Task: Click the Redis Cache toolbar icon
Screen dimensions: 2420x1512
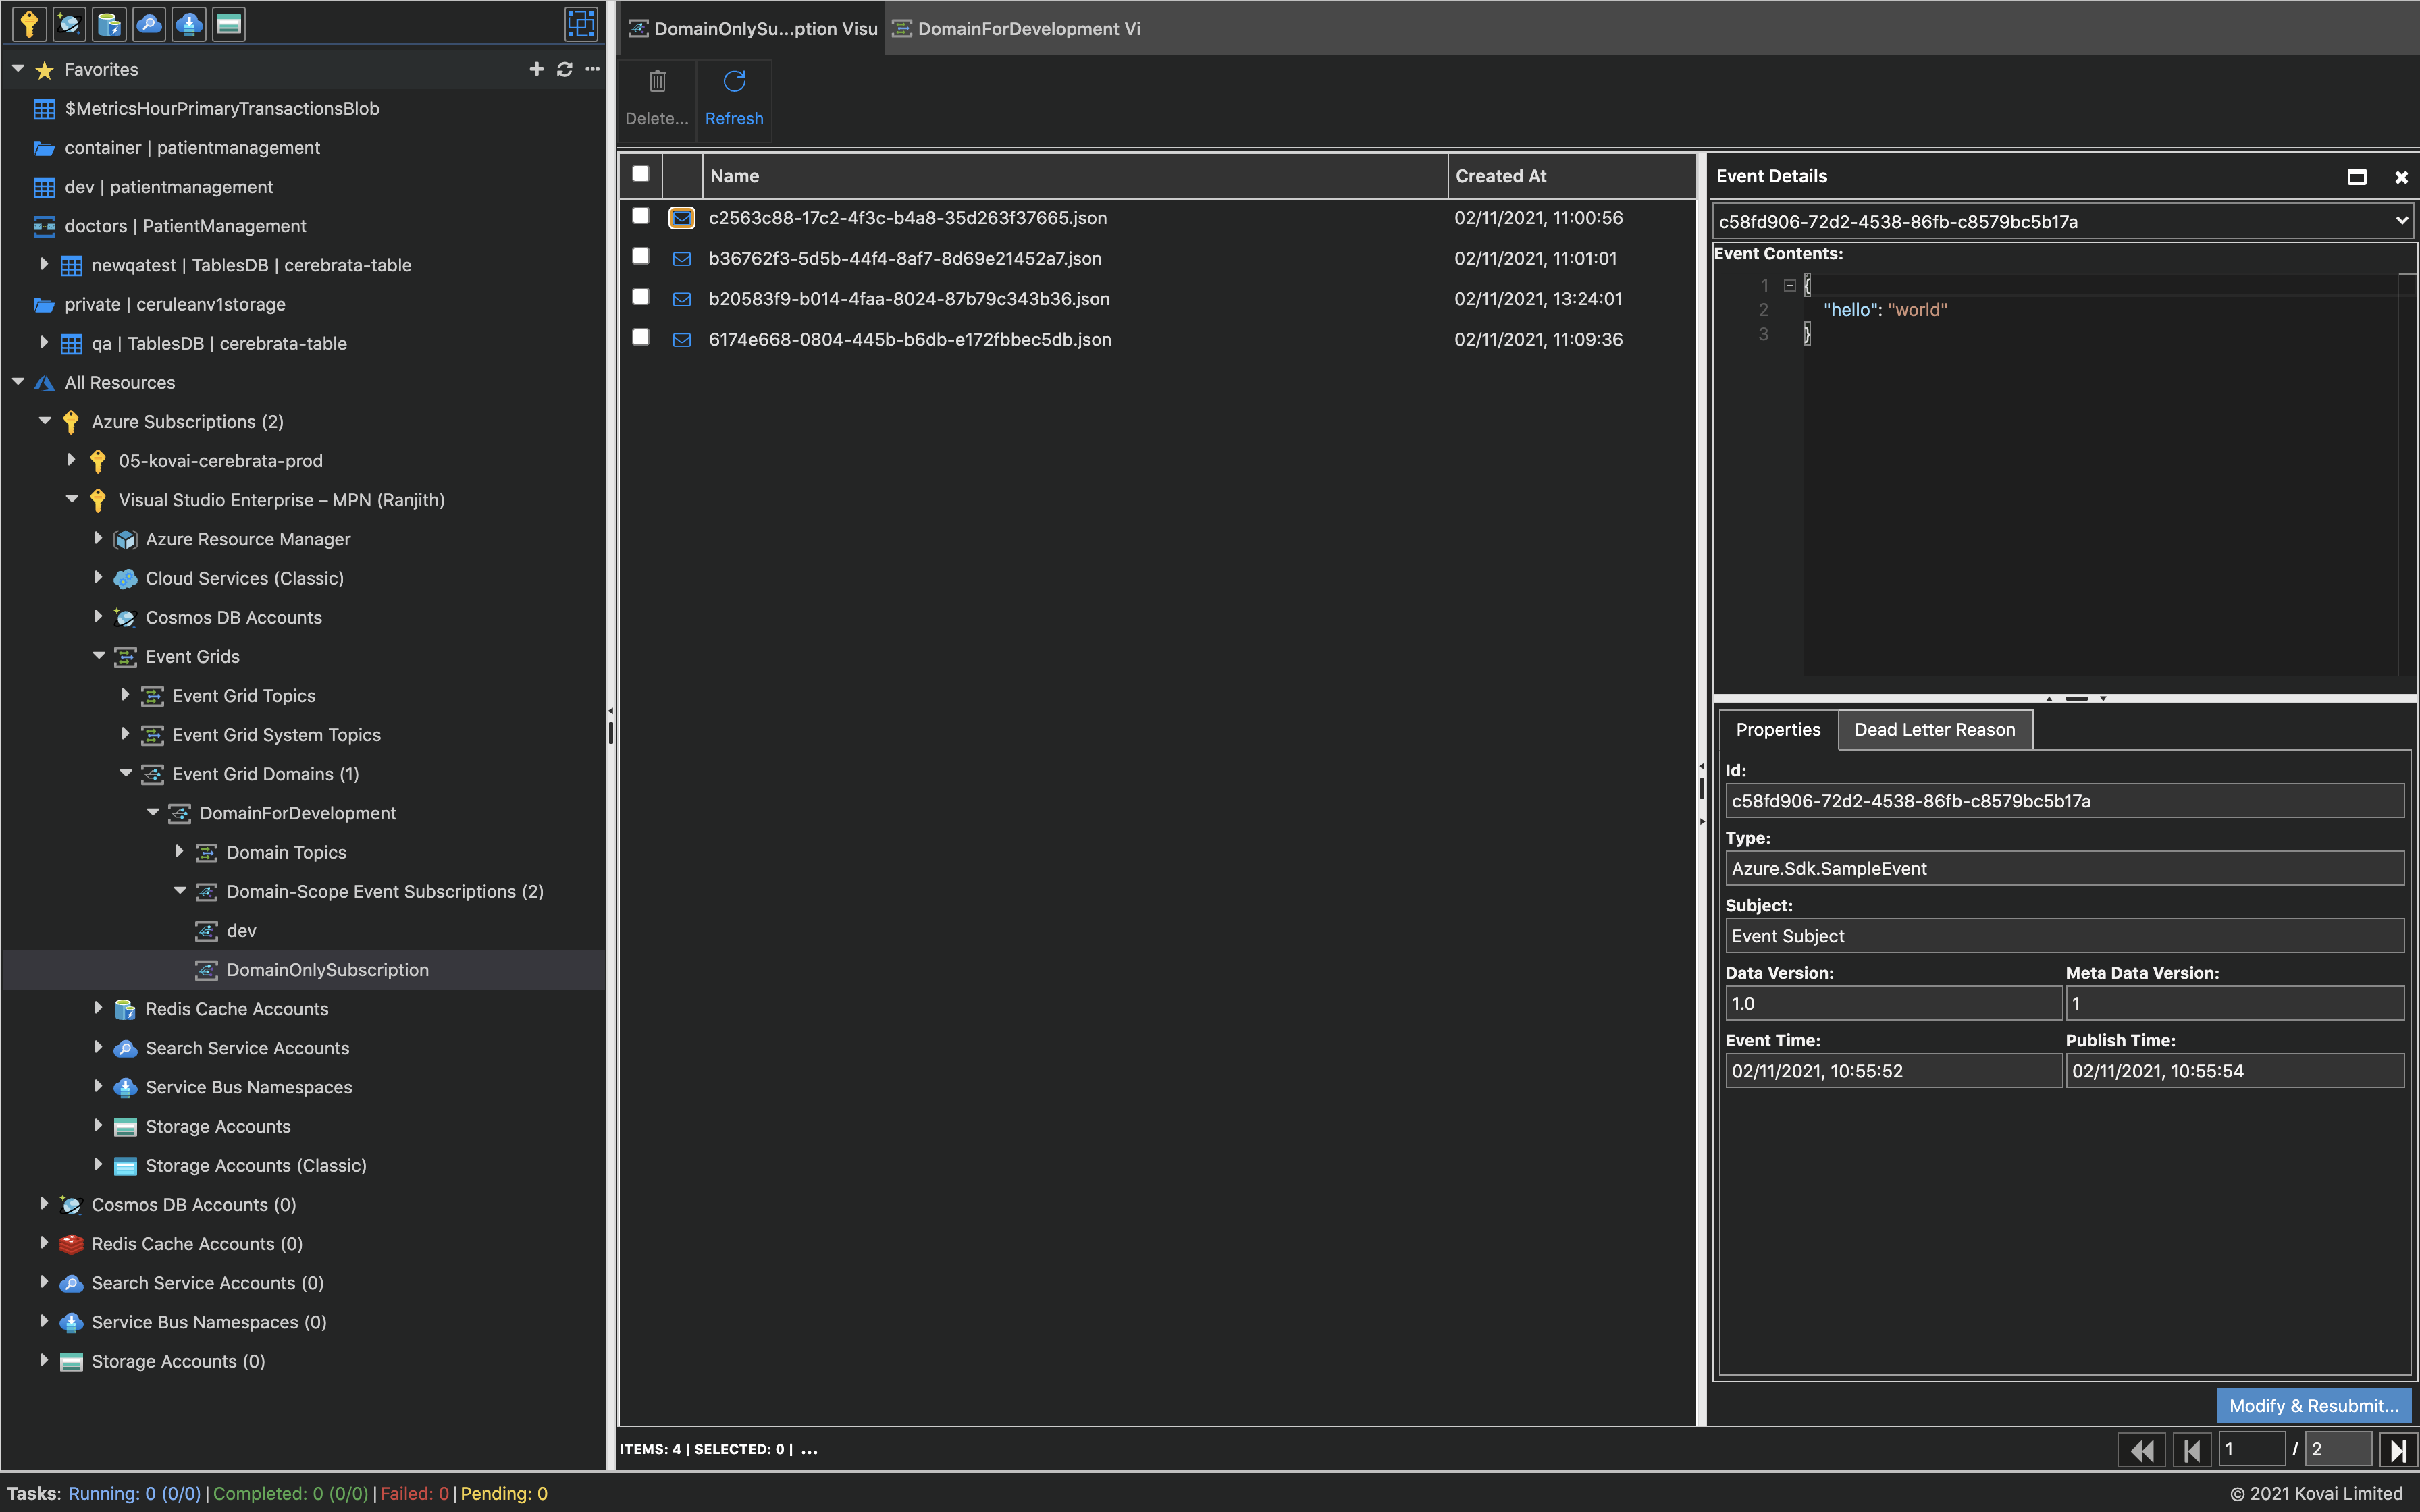Action: pyautogui.click(x=109, y=24)
